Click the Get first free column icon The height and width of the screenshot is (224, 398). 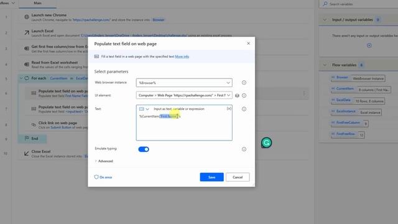pyautogui.click(x=26, y=49)
